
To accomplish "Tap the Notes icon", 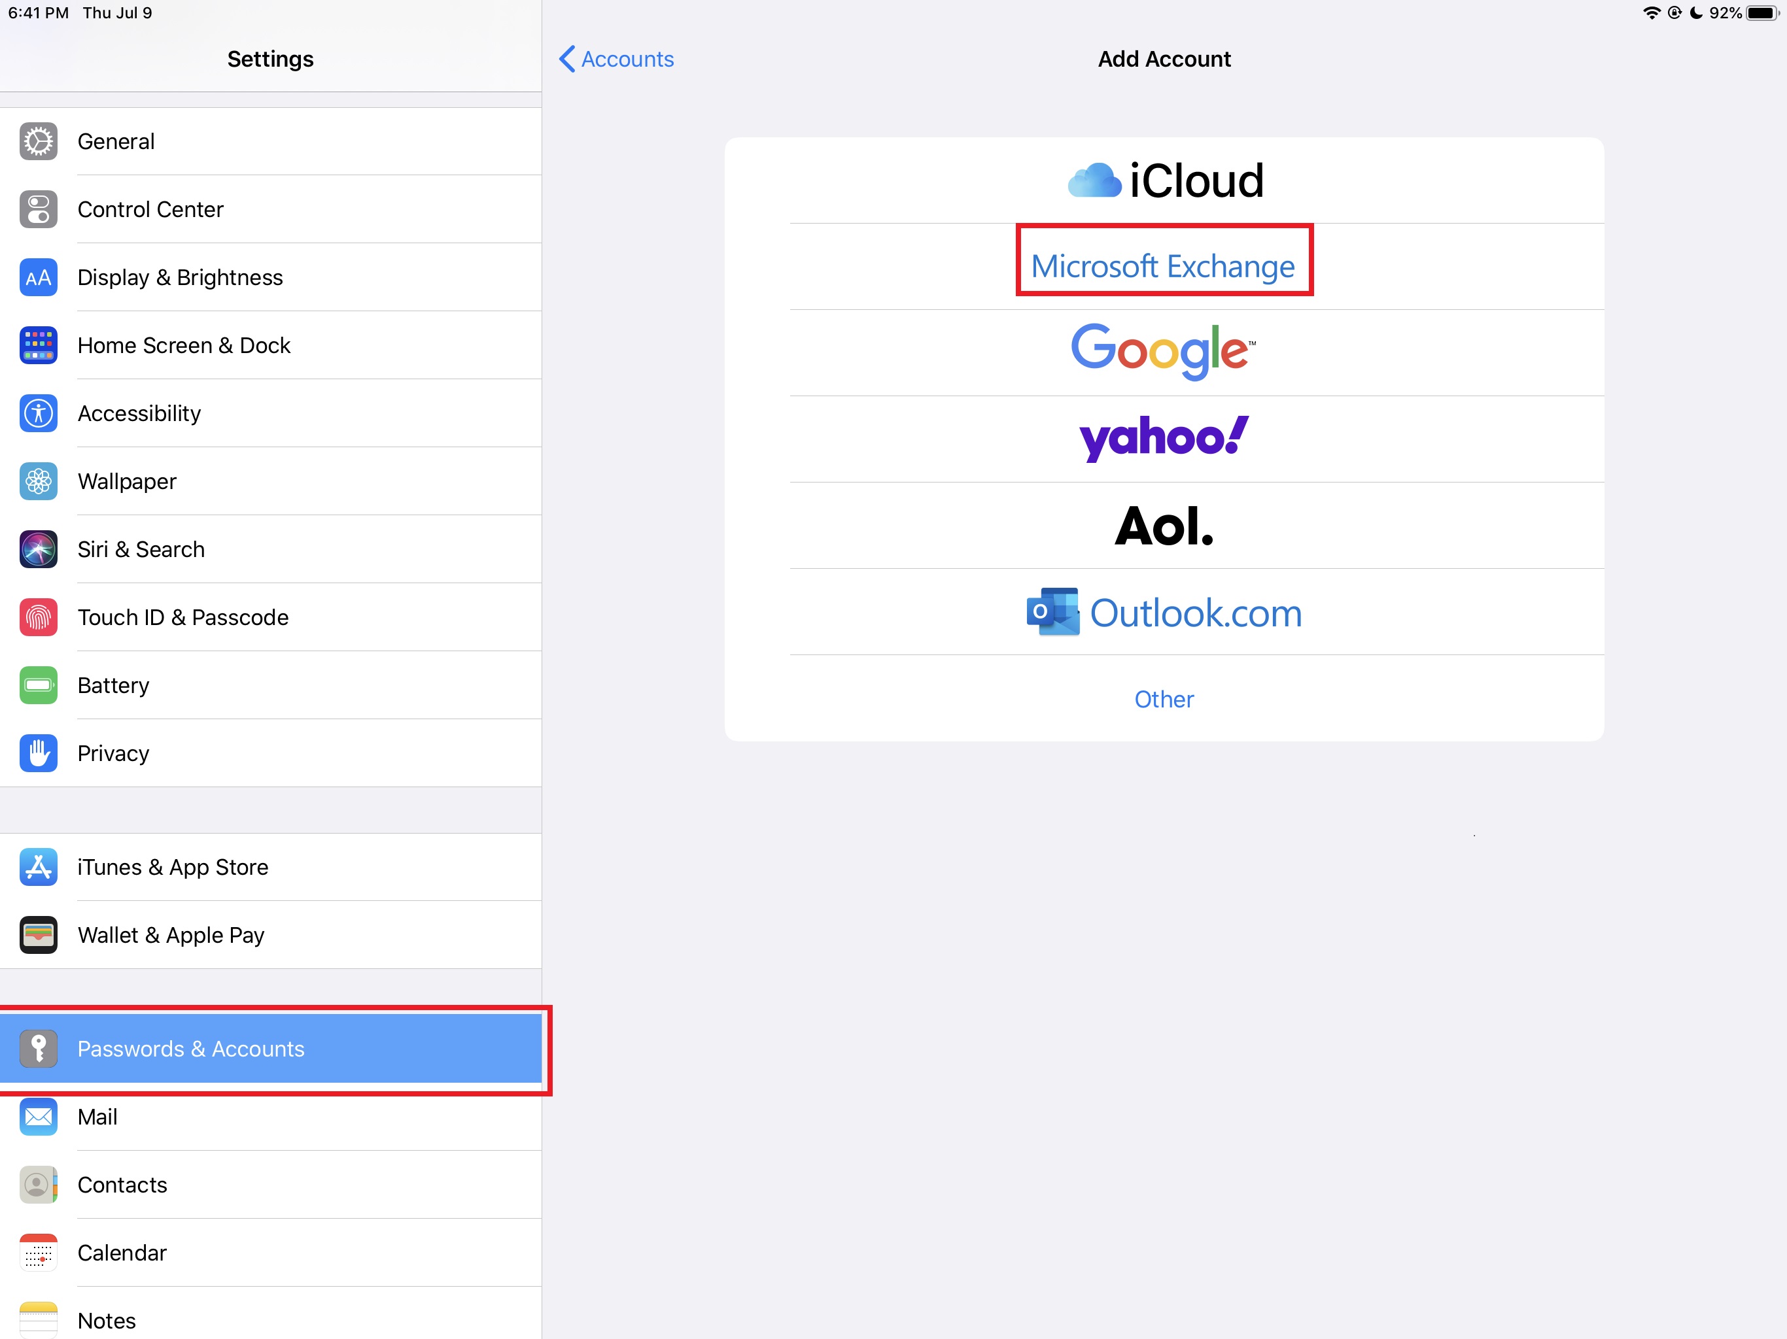I will (38, 1319).
